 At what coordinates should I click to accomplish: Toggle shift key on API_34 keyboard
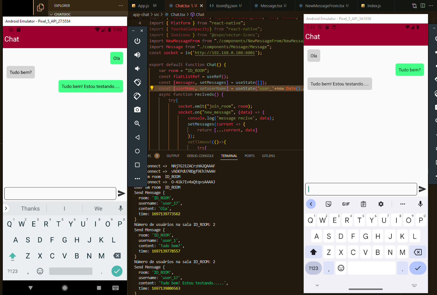click(x=314, y=252)
